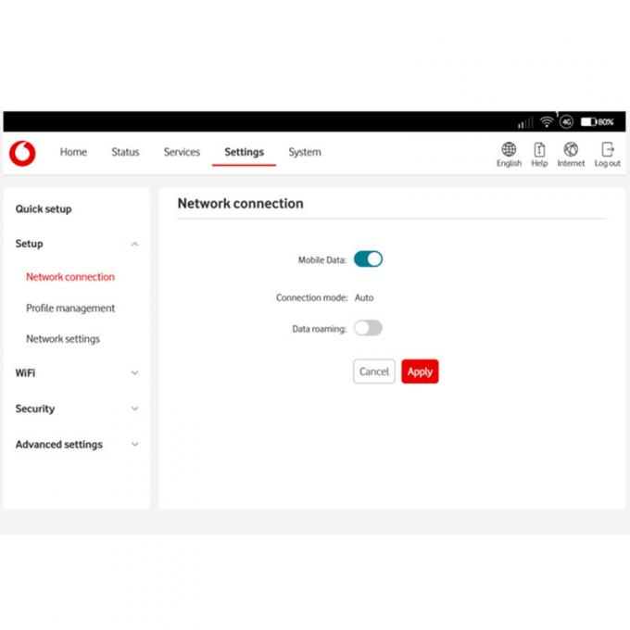Click the battery 80% indicator

[597, 122]
